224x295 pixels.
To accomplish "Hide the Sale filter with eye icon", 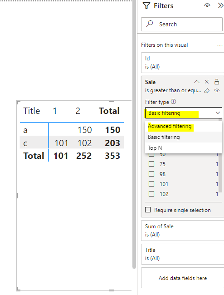I will click(217, 91).
